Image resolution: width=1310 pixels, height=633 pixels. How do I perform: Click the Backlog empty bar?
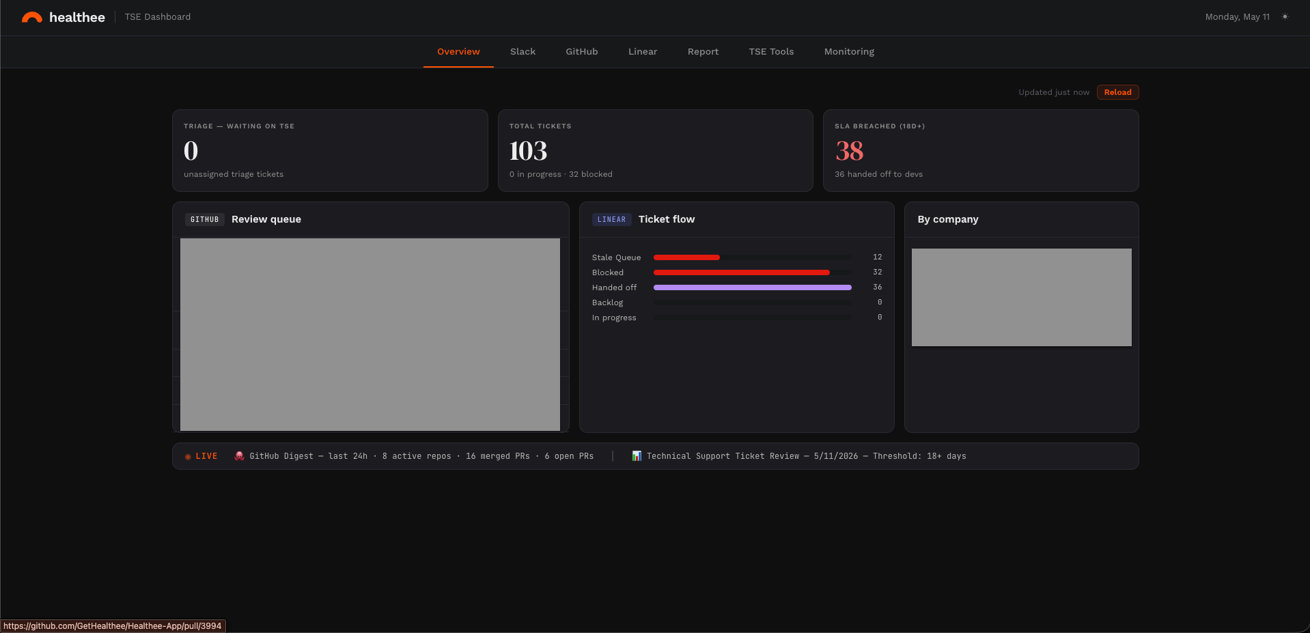[x=753, y=303]
